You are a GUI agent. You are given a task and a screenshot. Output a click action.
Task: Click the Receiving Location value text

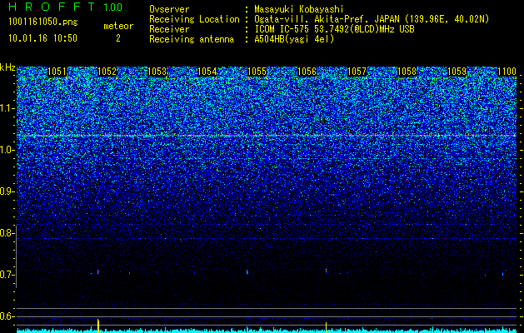(372, 19)
